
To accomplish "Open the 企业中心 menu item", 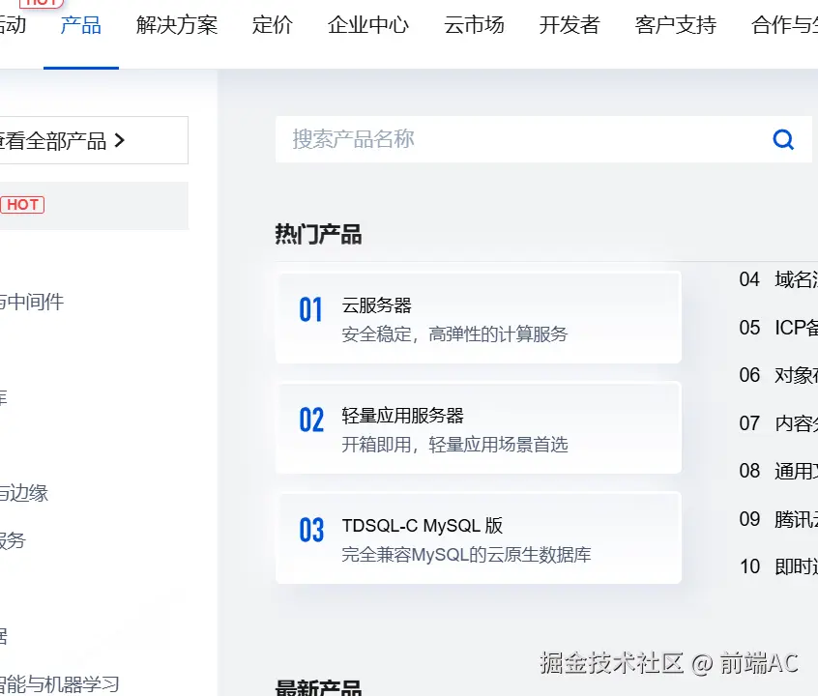I will (368, 25).
